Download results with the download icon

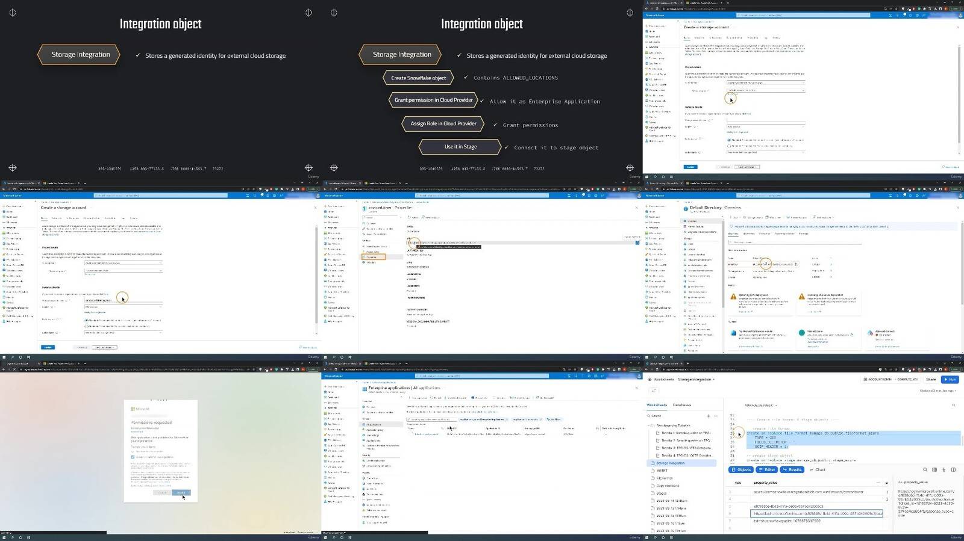coord(944,469)
